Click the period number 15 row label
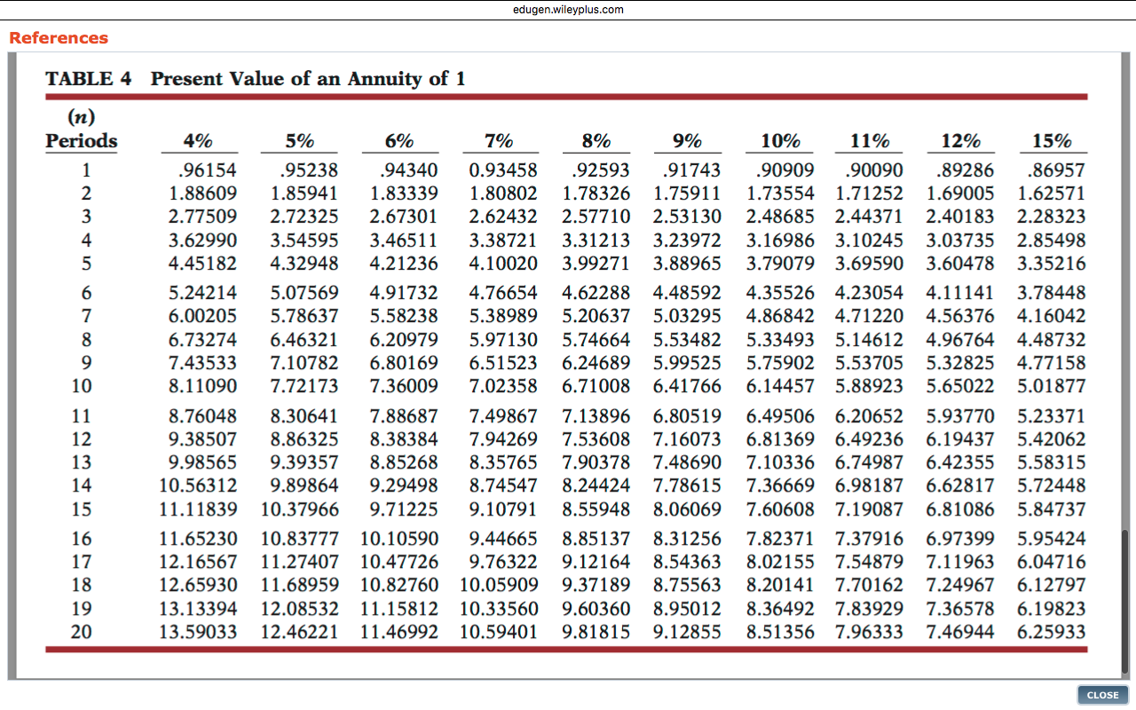This screenshot has width=1136, height=710. (x=81, y=509)
